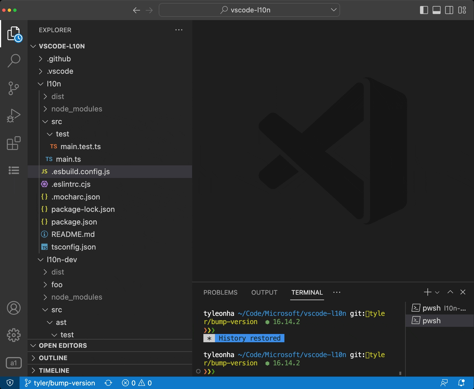Select .esbuild.config.js file
Screen dimensions: 474x389
[x=110, y=172]
